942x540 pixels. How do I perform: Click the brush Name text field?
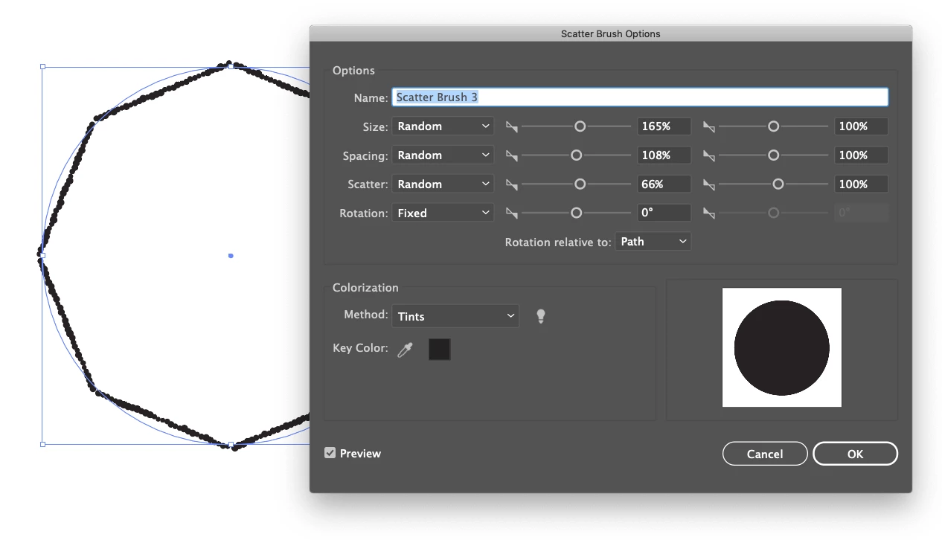[640, 97]
